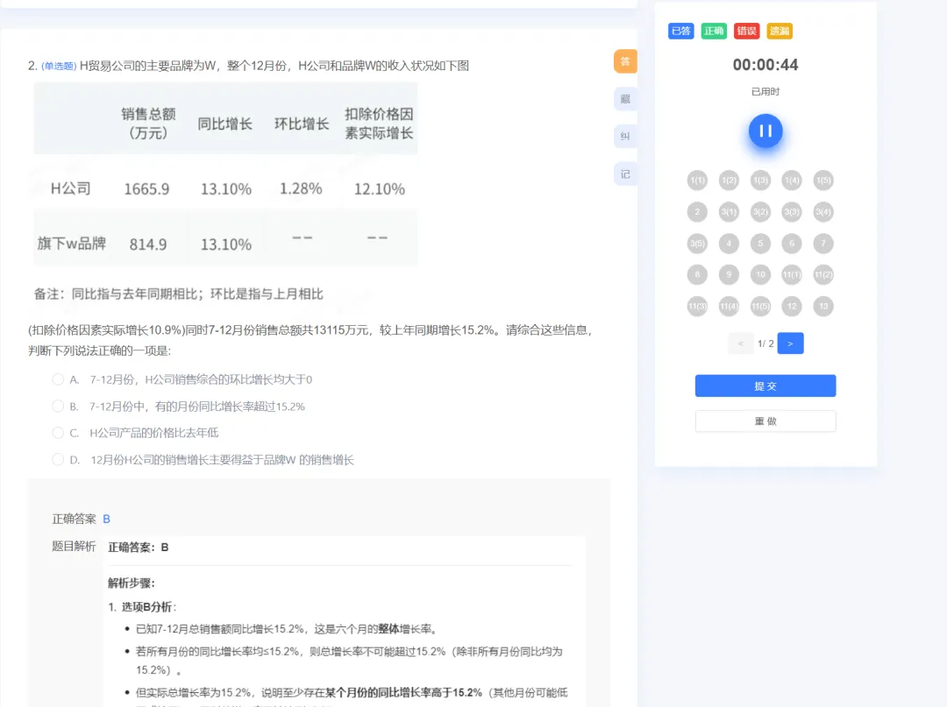Select answer option D radio button
This screenshot has height=707, width=947.
pyautogui.click(x=58, y=459)
